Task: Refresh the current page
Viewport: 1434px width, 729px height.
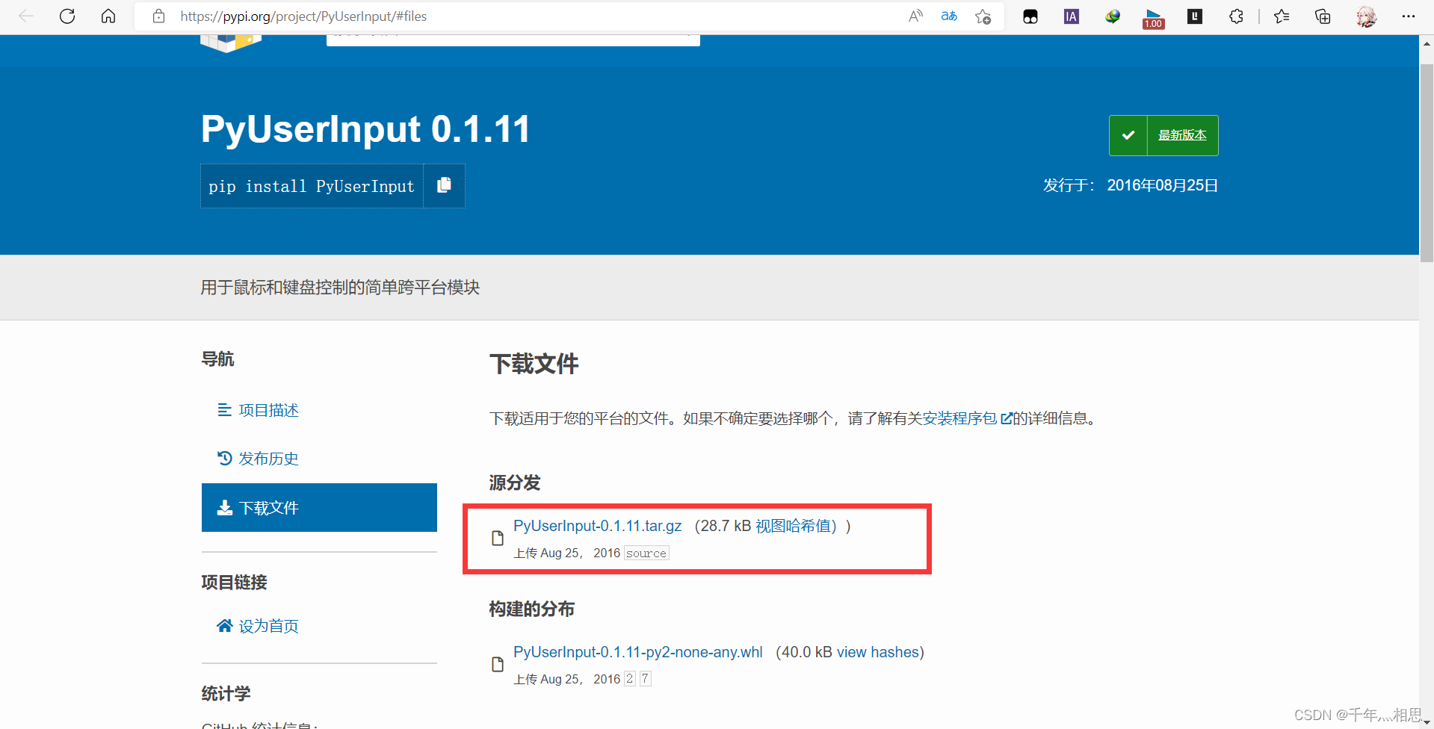Action: (x=67, y=16)
